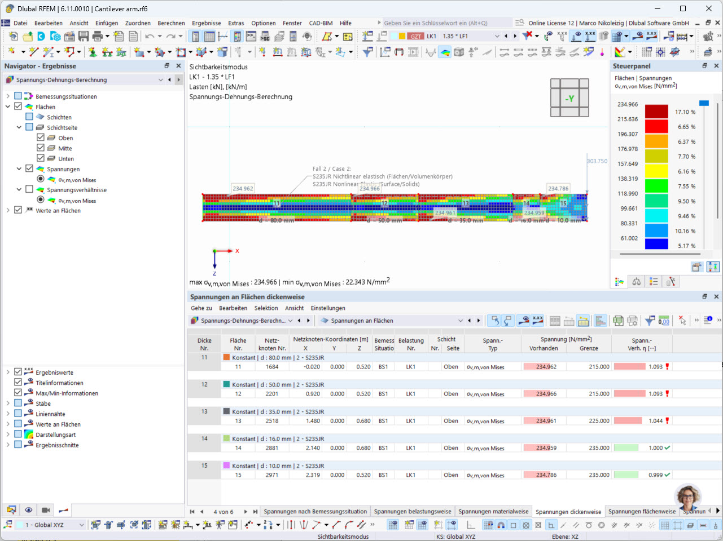Image resolution: width=723 pixels, height=541 pixels.
Task: Click the Excel export icon in the table toolbar
Action: (618, 321)
